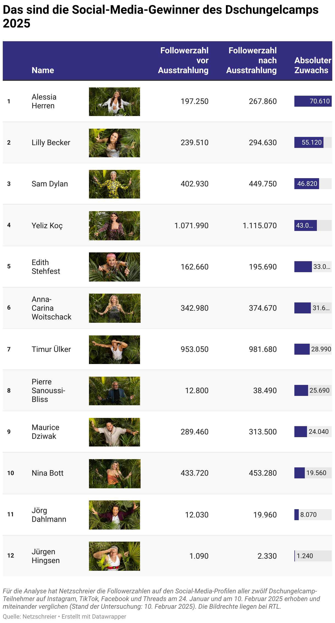Click the Absoluter Zuwachs column header
Screen dimensions: 335x623
pos(312,65)
